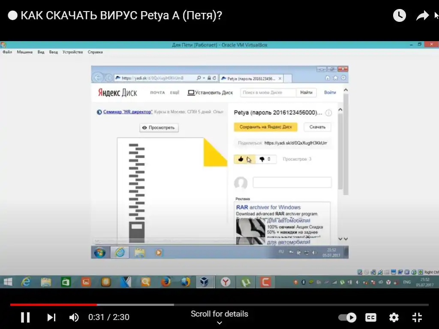
Task: Mute the video volume
Action: click(x=74, y=317)
